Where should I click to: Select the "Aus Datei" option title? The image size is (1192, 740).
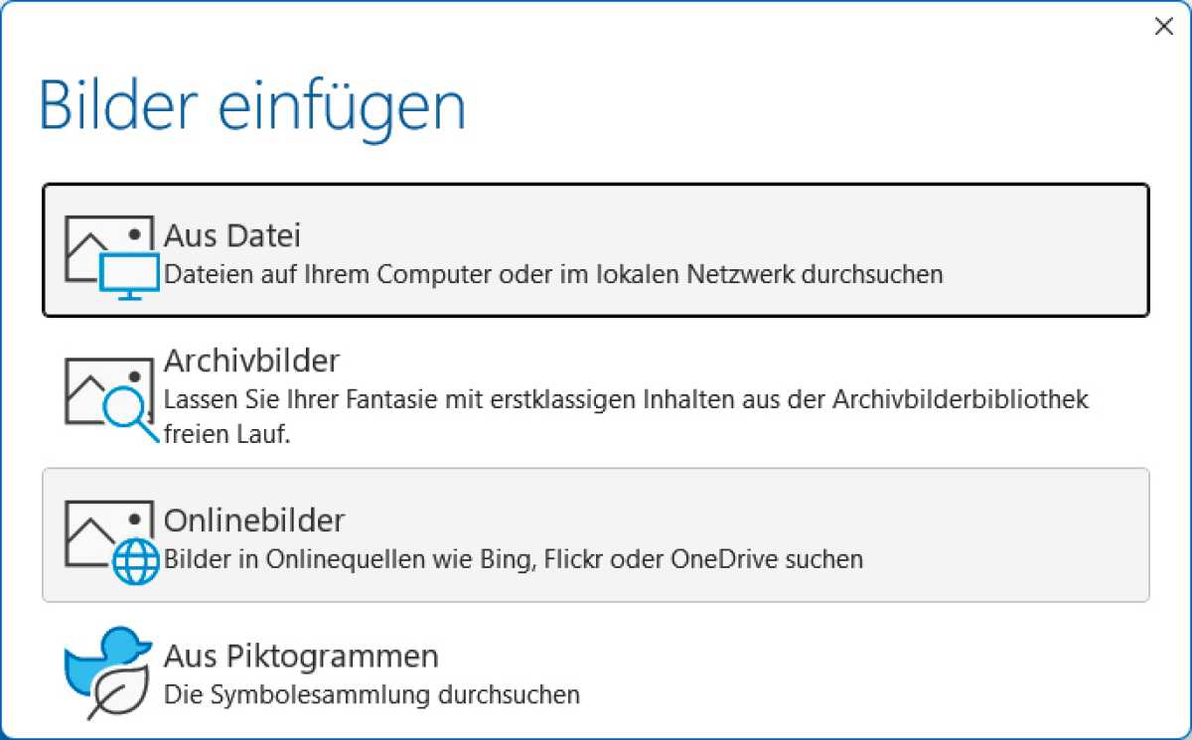coord(232,236)
